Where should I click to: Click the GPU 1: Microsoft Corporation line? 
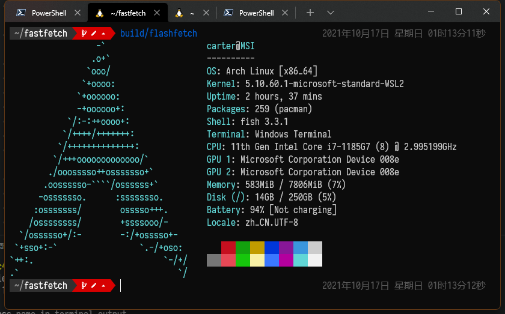(x=303, y=159)
